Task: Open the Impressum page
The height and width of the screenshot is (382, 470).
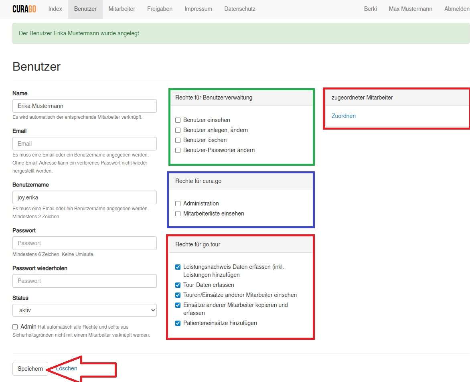Action: 198,9
